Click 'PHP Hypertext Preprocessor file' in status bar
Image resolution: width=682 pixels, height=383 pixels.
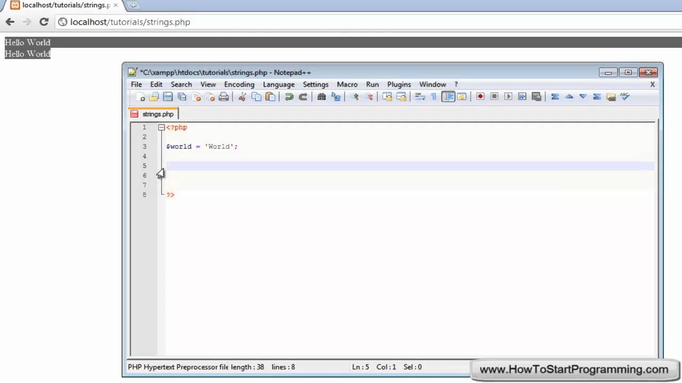[x=178, y=367]
